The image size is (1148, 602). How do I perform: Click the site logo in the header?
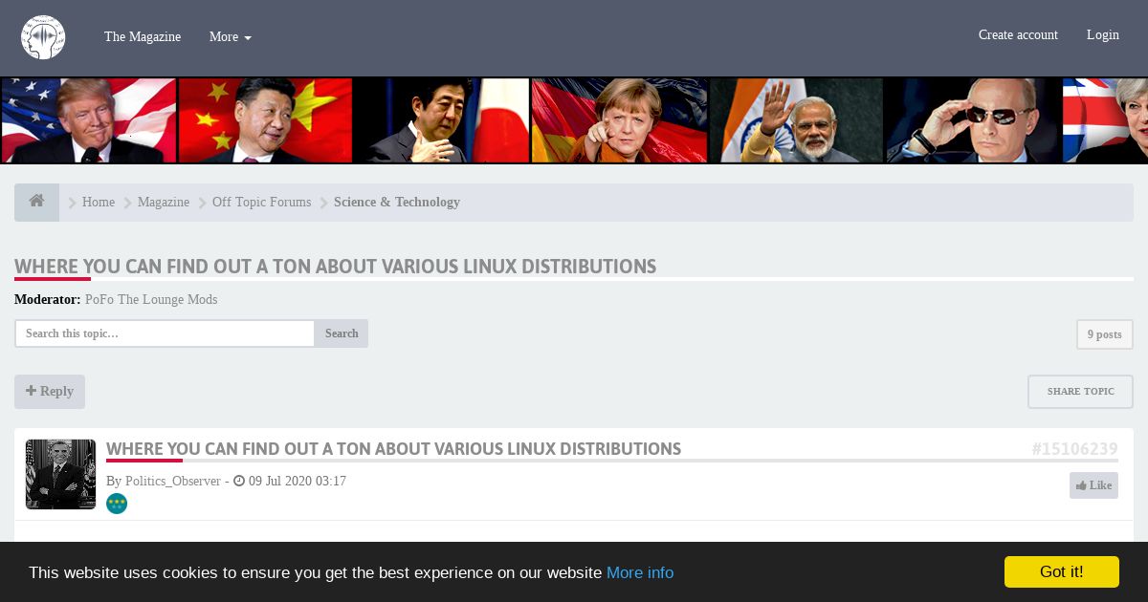click(43, 37)
